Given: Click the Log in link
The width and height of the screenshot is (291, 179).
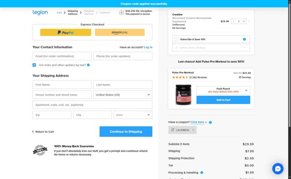Looking at the screenshot, I should (148, 47).
